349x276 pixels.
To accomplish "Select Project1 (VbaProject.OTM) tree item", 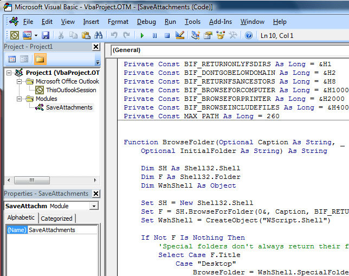I will (62, 73).
